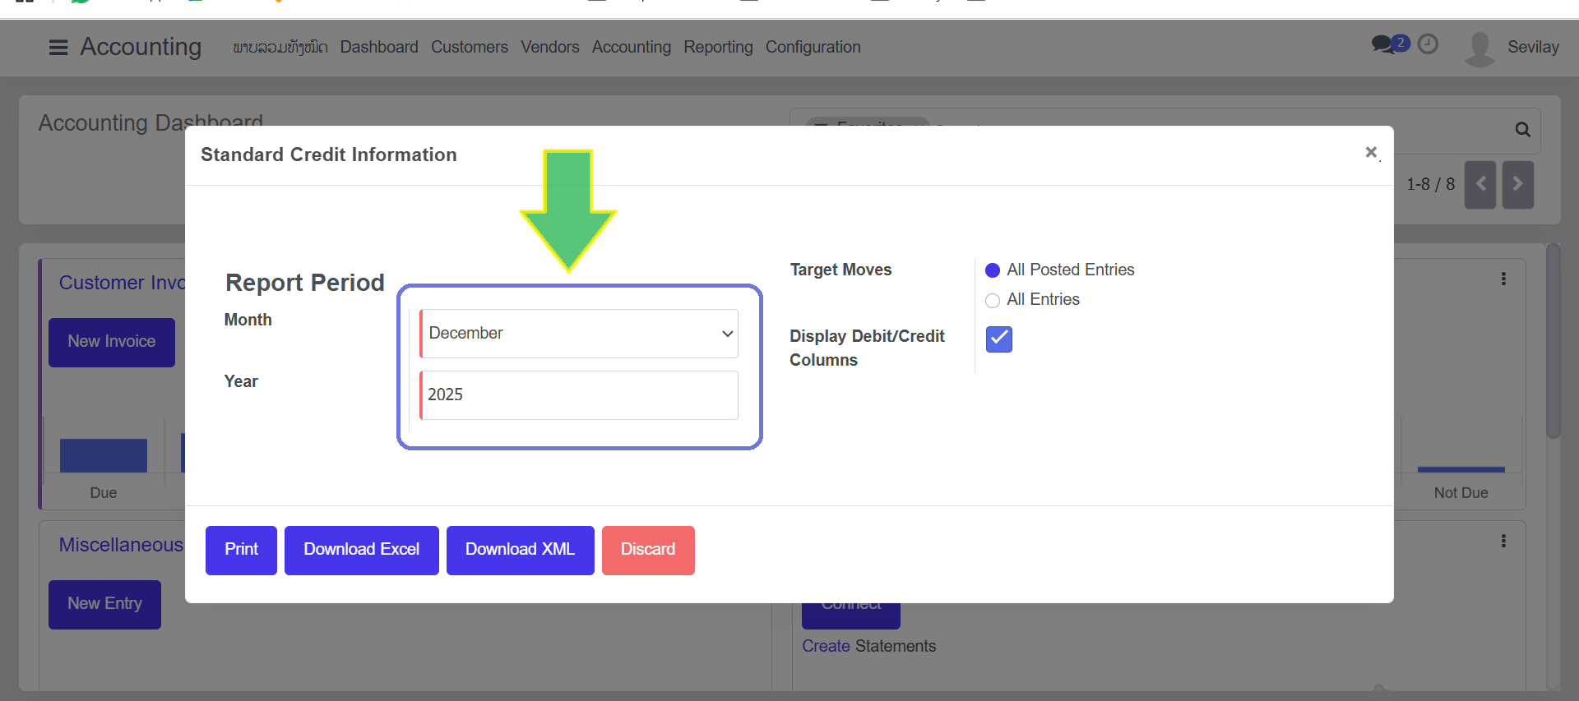Close the Standard Credit Information dialog
Image resolution: width=1579 pixels, height=701 pixels.
click(1371, 152)
